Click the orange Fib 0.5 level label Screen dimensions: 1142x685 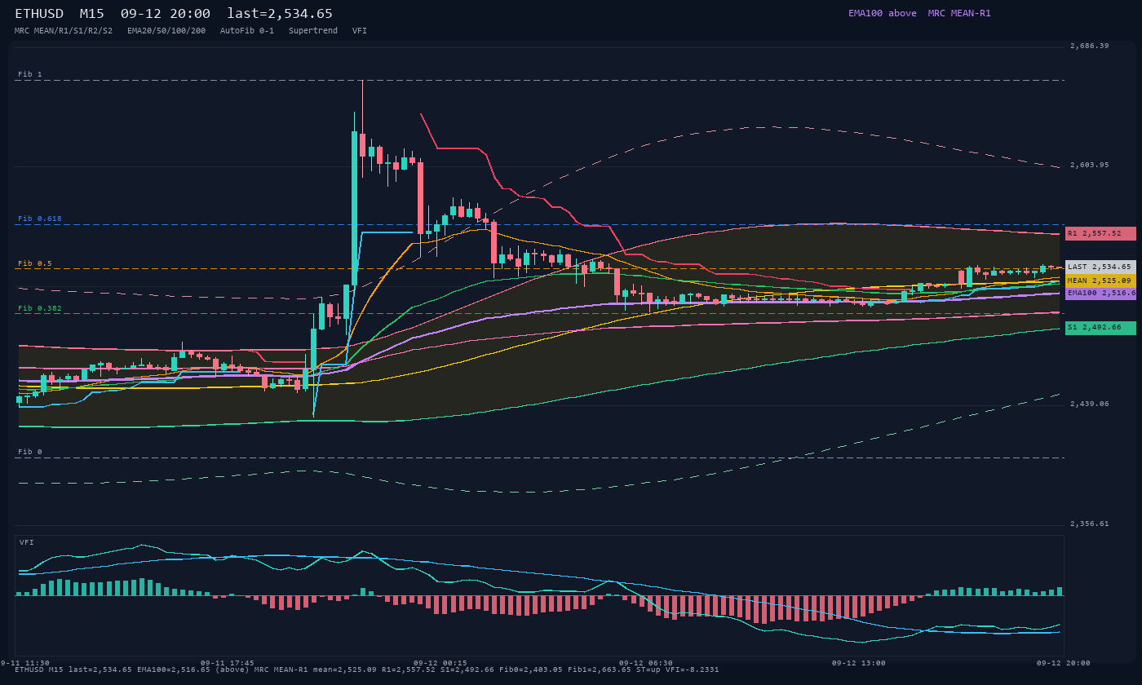[35, 263]
